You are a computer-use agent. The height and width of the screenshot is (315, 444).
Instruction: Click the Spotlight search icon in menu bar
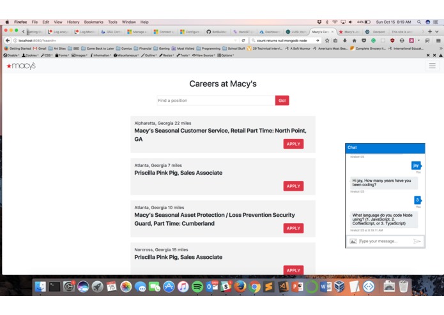(419, 22)
